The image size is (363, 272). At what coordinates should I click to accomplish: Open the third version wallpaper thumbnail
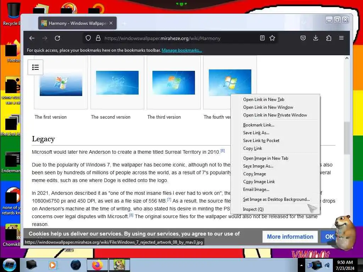pyautogui.click(x=174, y=83)
